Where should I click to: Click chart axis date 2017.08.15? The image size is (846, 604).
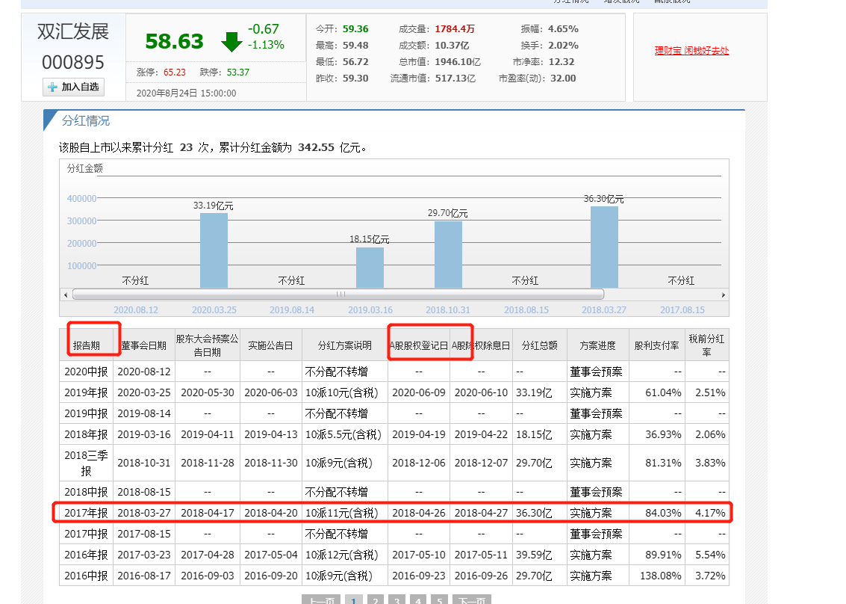click(x=682, y=310)
